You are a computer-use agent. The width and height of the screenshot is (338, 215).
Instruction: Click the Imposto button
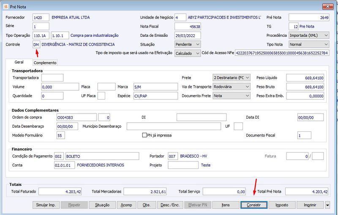282,205
